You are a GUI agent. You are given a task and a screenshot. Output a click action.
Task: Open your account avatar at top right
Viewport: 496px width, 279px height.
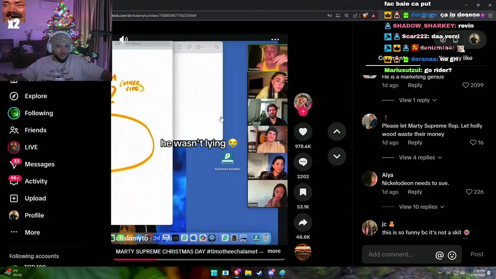(474, 39)
